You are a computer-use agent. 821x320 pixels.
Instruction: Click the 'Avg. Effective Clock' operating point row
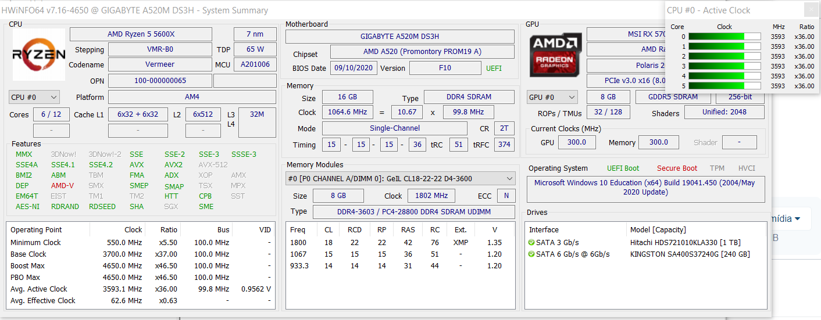click(x=141, y=301)
